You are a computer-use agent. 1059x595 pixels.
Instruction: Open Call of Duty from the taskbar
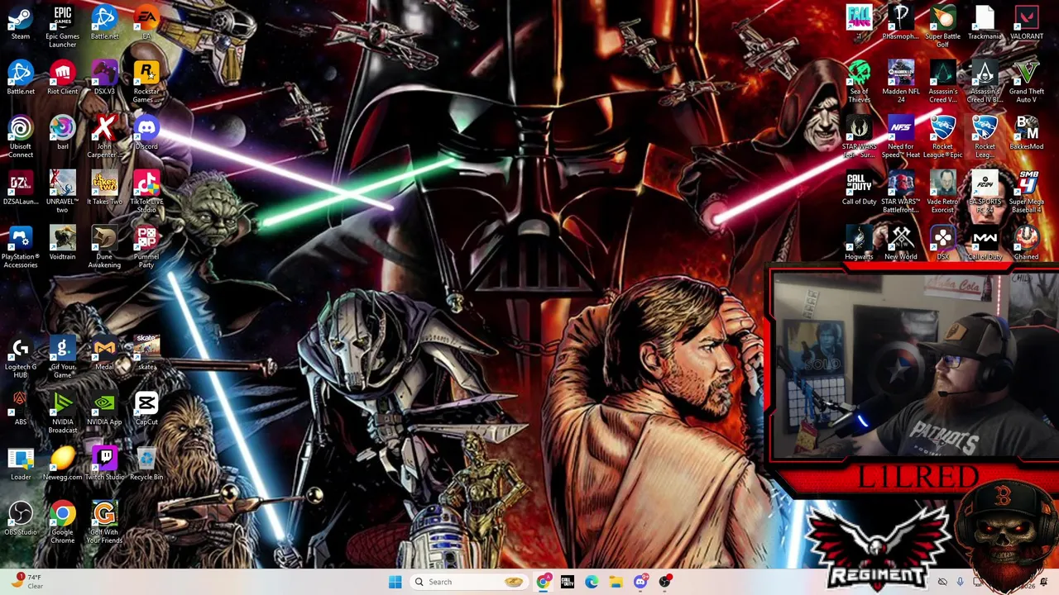click(568, 582)
